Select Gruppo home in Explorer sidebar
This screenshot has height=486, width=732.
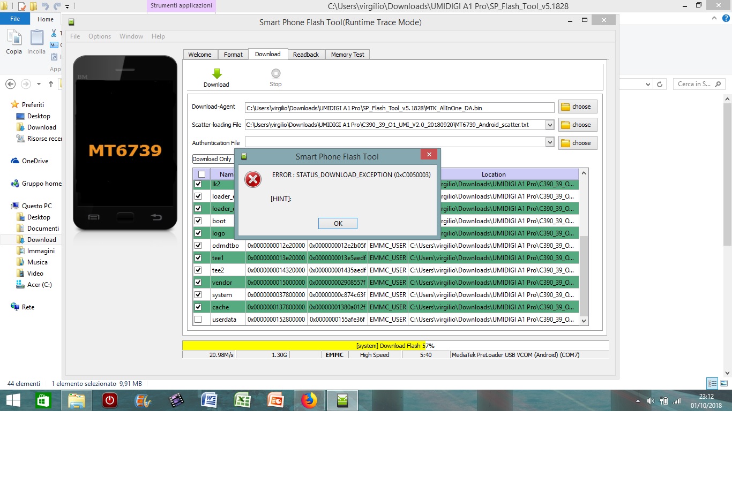coord(36,184)
